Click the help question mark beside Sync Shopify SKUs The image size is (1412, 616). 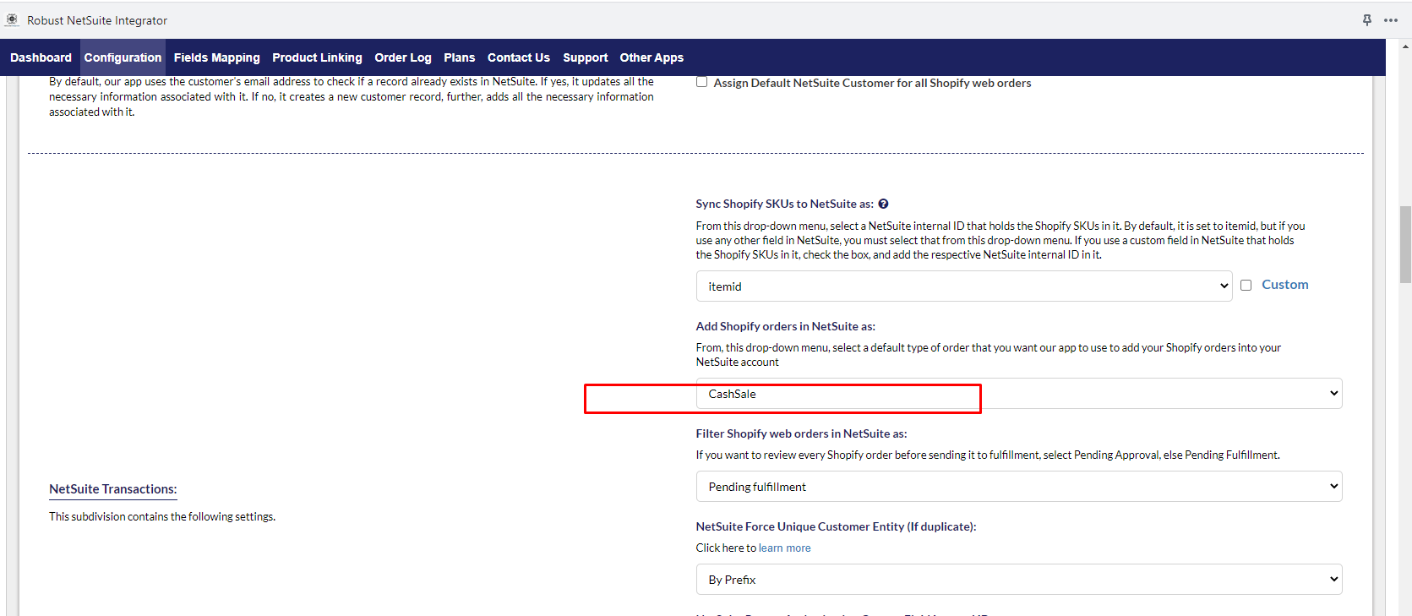pyautogui.click(x=883, y=204)
